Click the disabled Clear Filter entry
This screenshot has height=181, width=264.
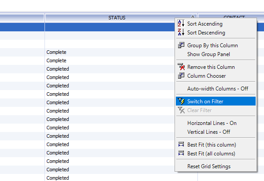[x=216, y=110]
